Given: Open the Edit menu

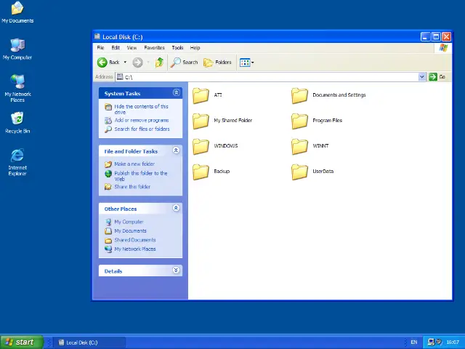Looking at the screenshot, I should point(116,48).
